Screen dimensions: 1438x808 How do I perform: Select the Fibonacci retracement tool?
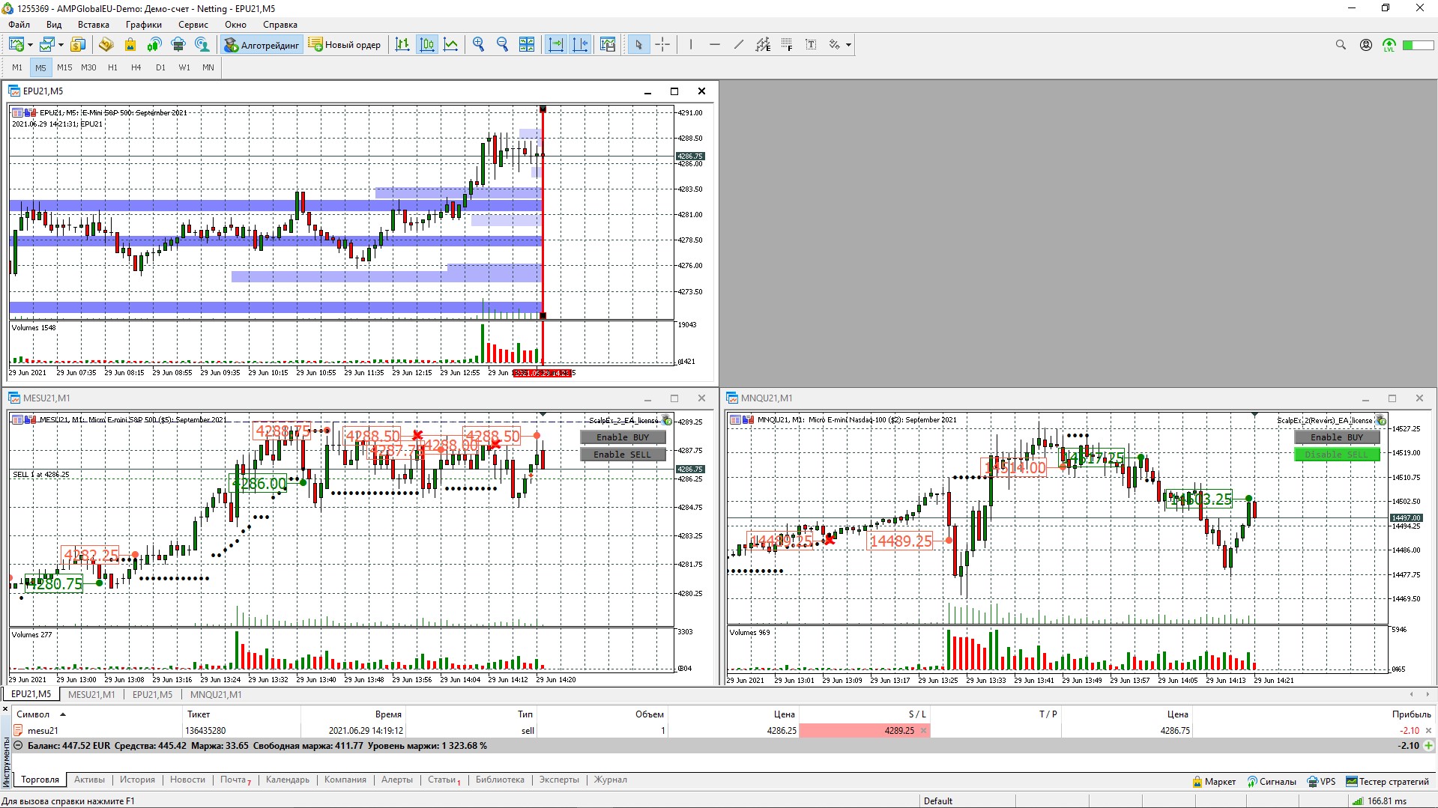(x=787, y=45)
